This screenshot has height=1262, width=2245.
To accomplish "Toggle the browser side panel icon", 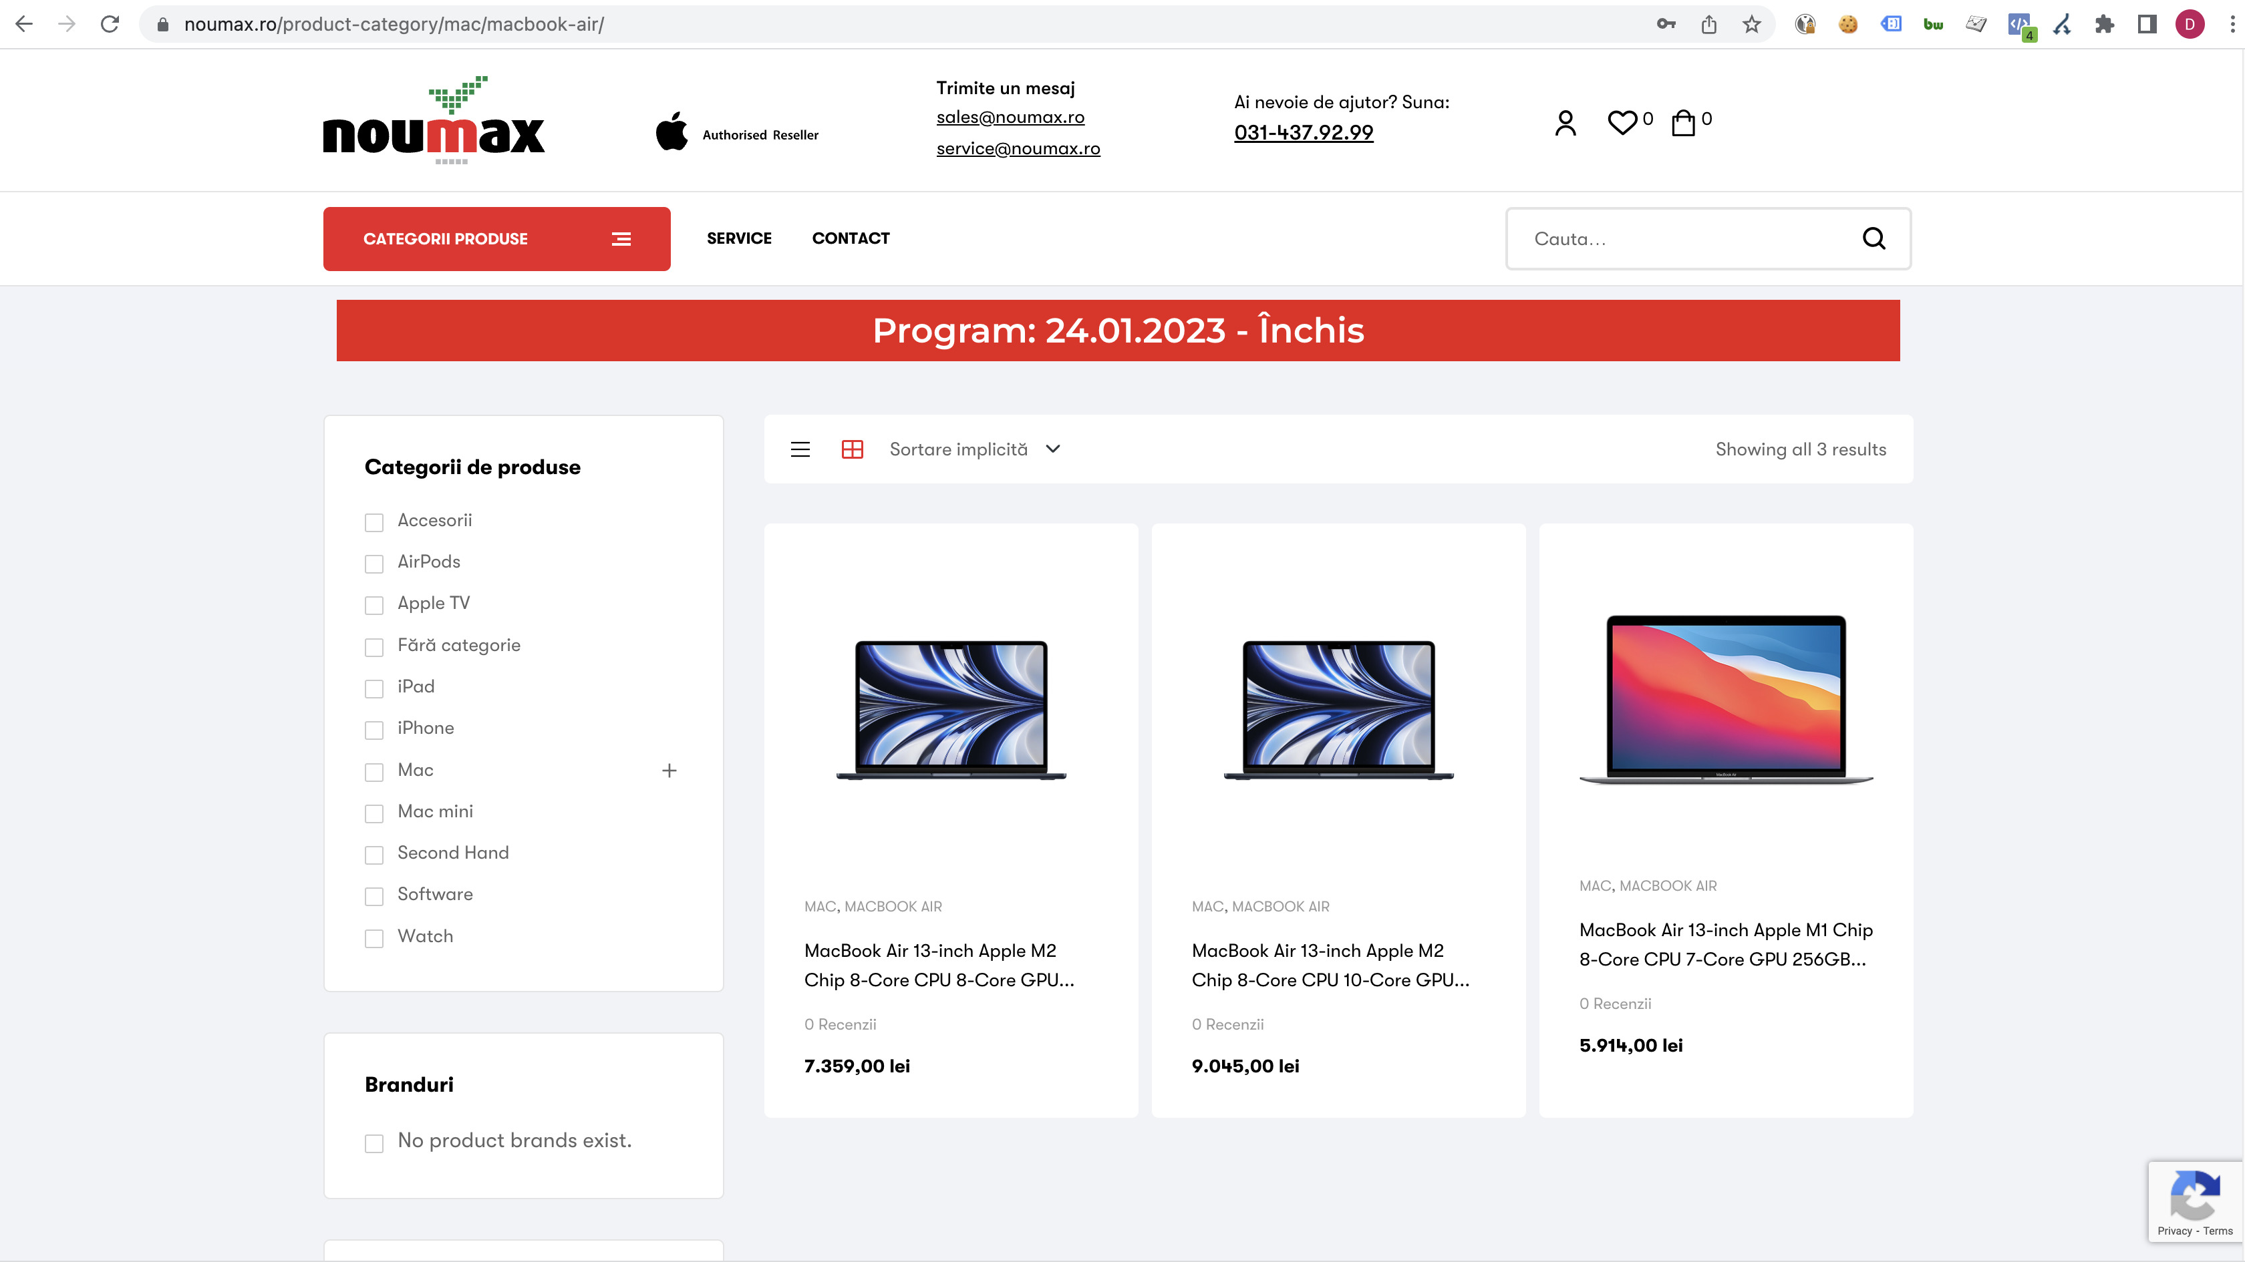I will pyautogui.click(x=2147, y=25).
